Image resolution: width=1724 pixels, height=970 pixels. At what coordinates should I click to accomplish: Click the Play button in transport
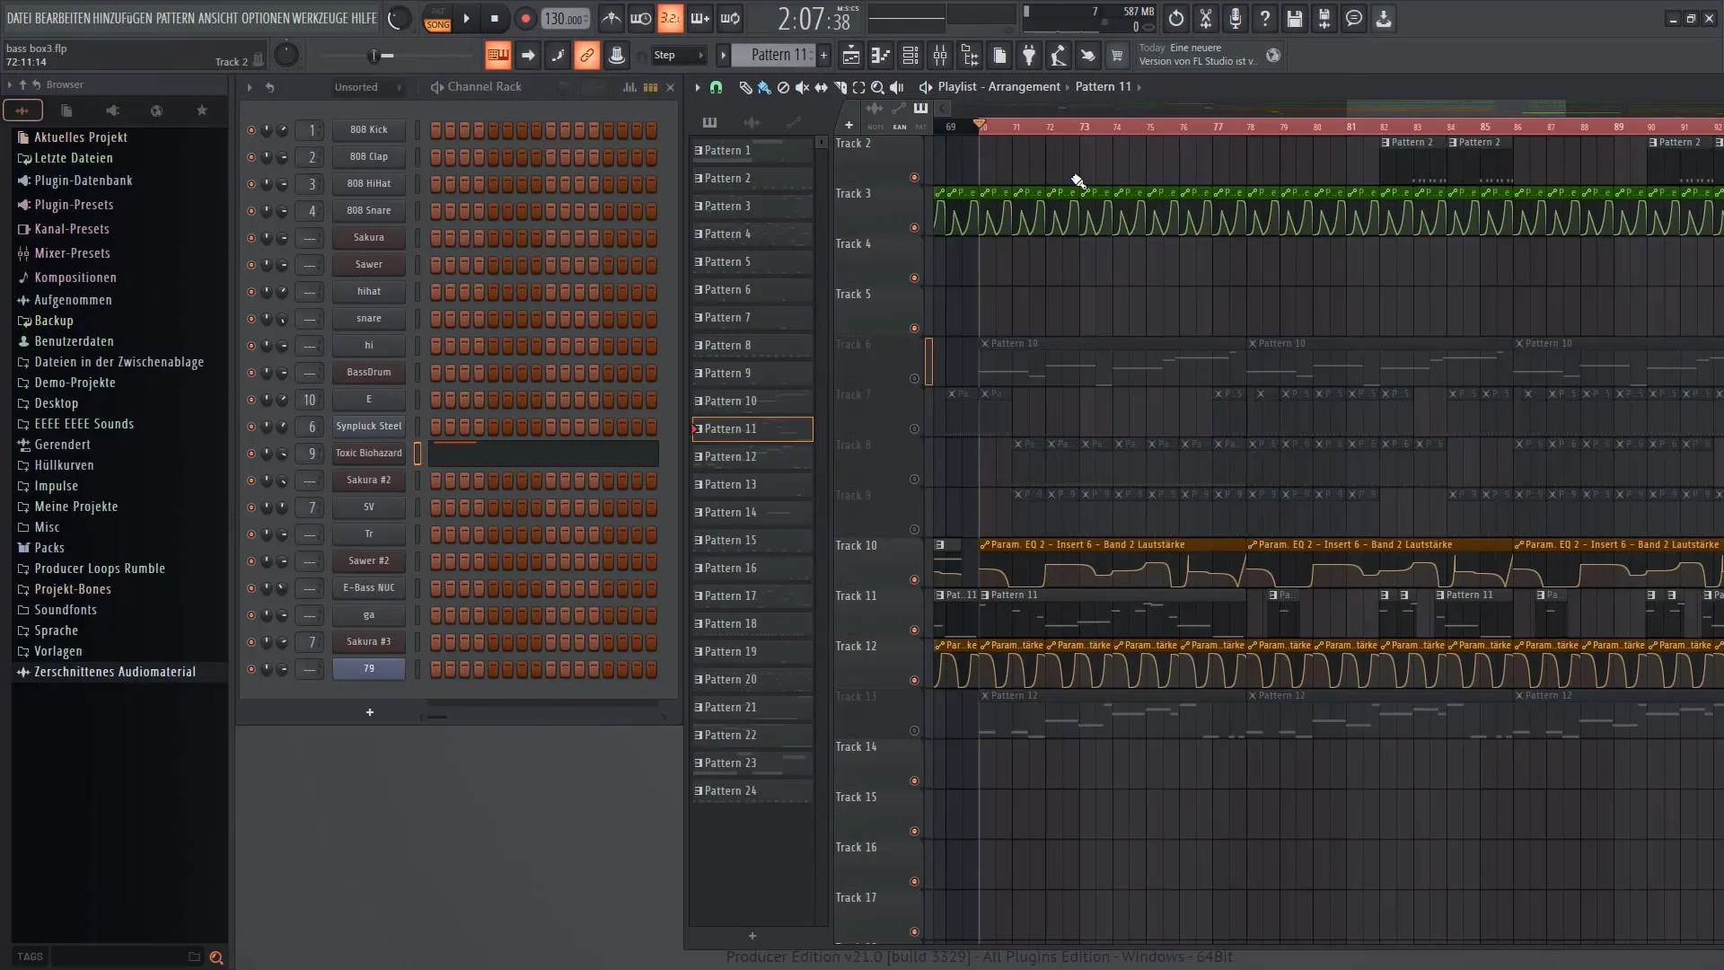click(x=465, y=18)
